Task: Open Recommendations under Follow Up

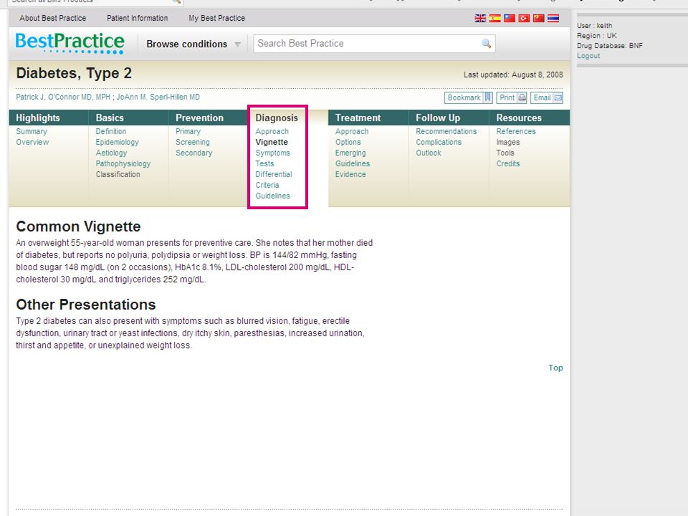Action: 446,131
